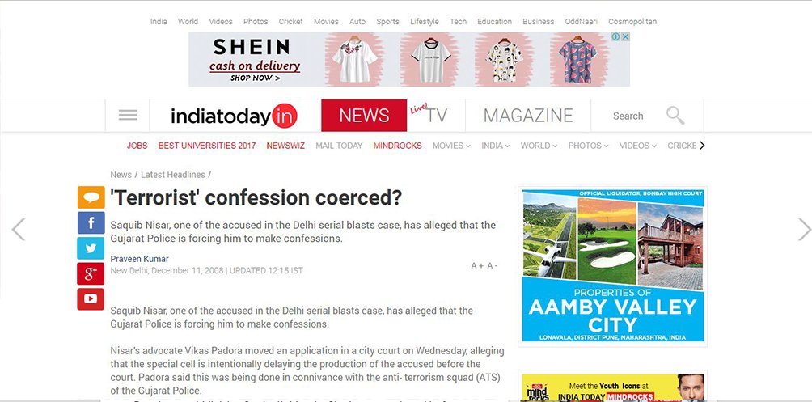The height and width of the screenshot is (402, 812).
Task: Go to next article arrow
Action: [x=804, y=230]
